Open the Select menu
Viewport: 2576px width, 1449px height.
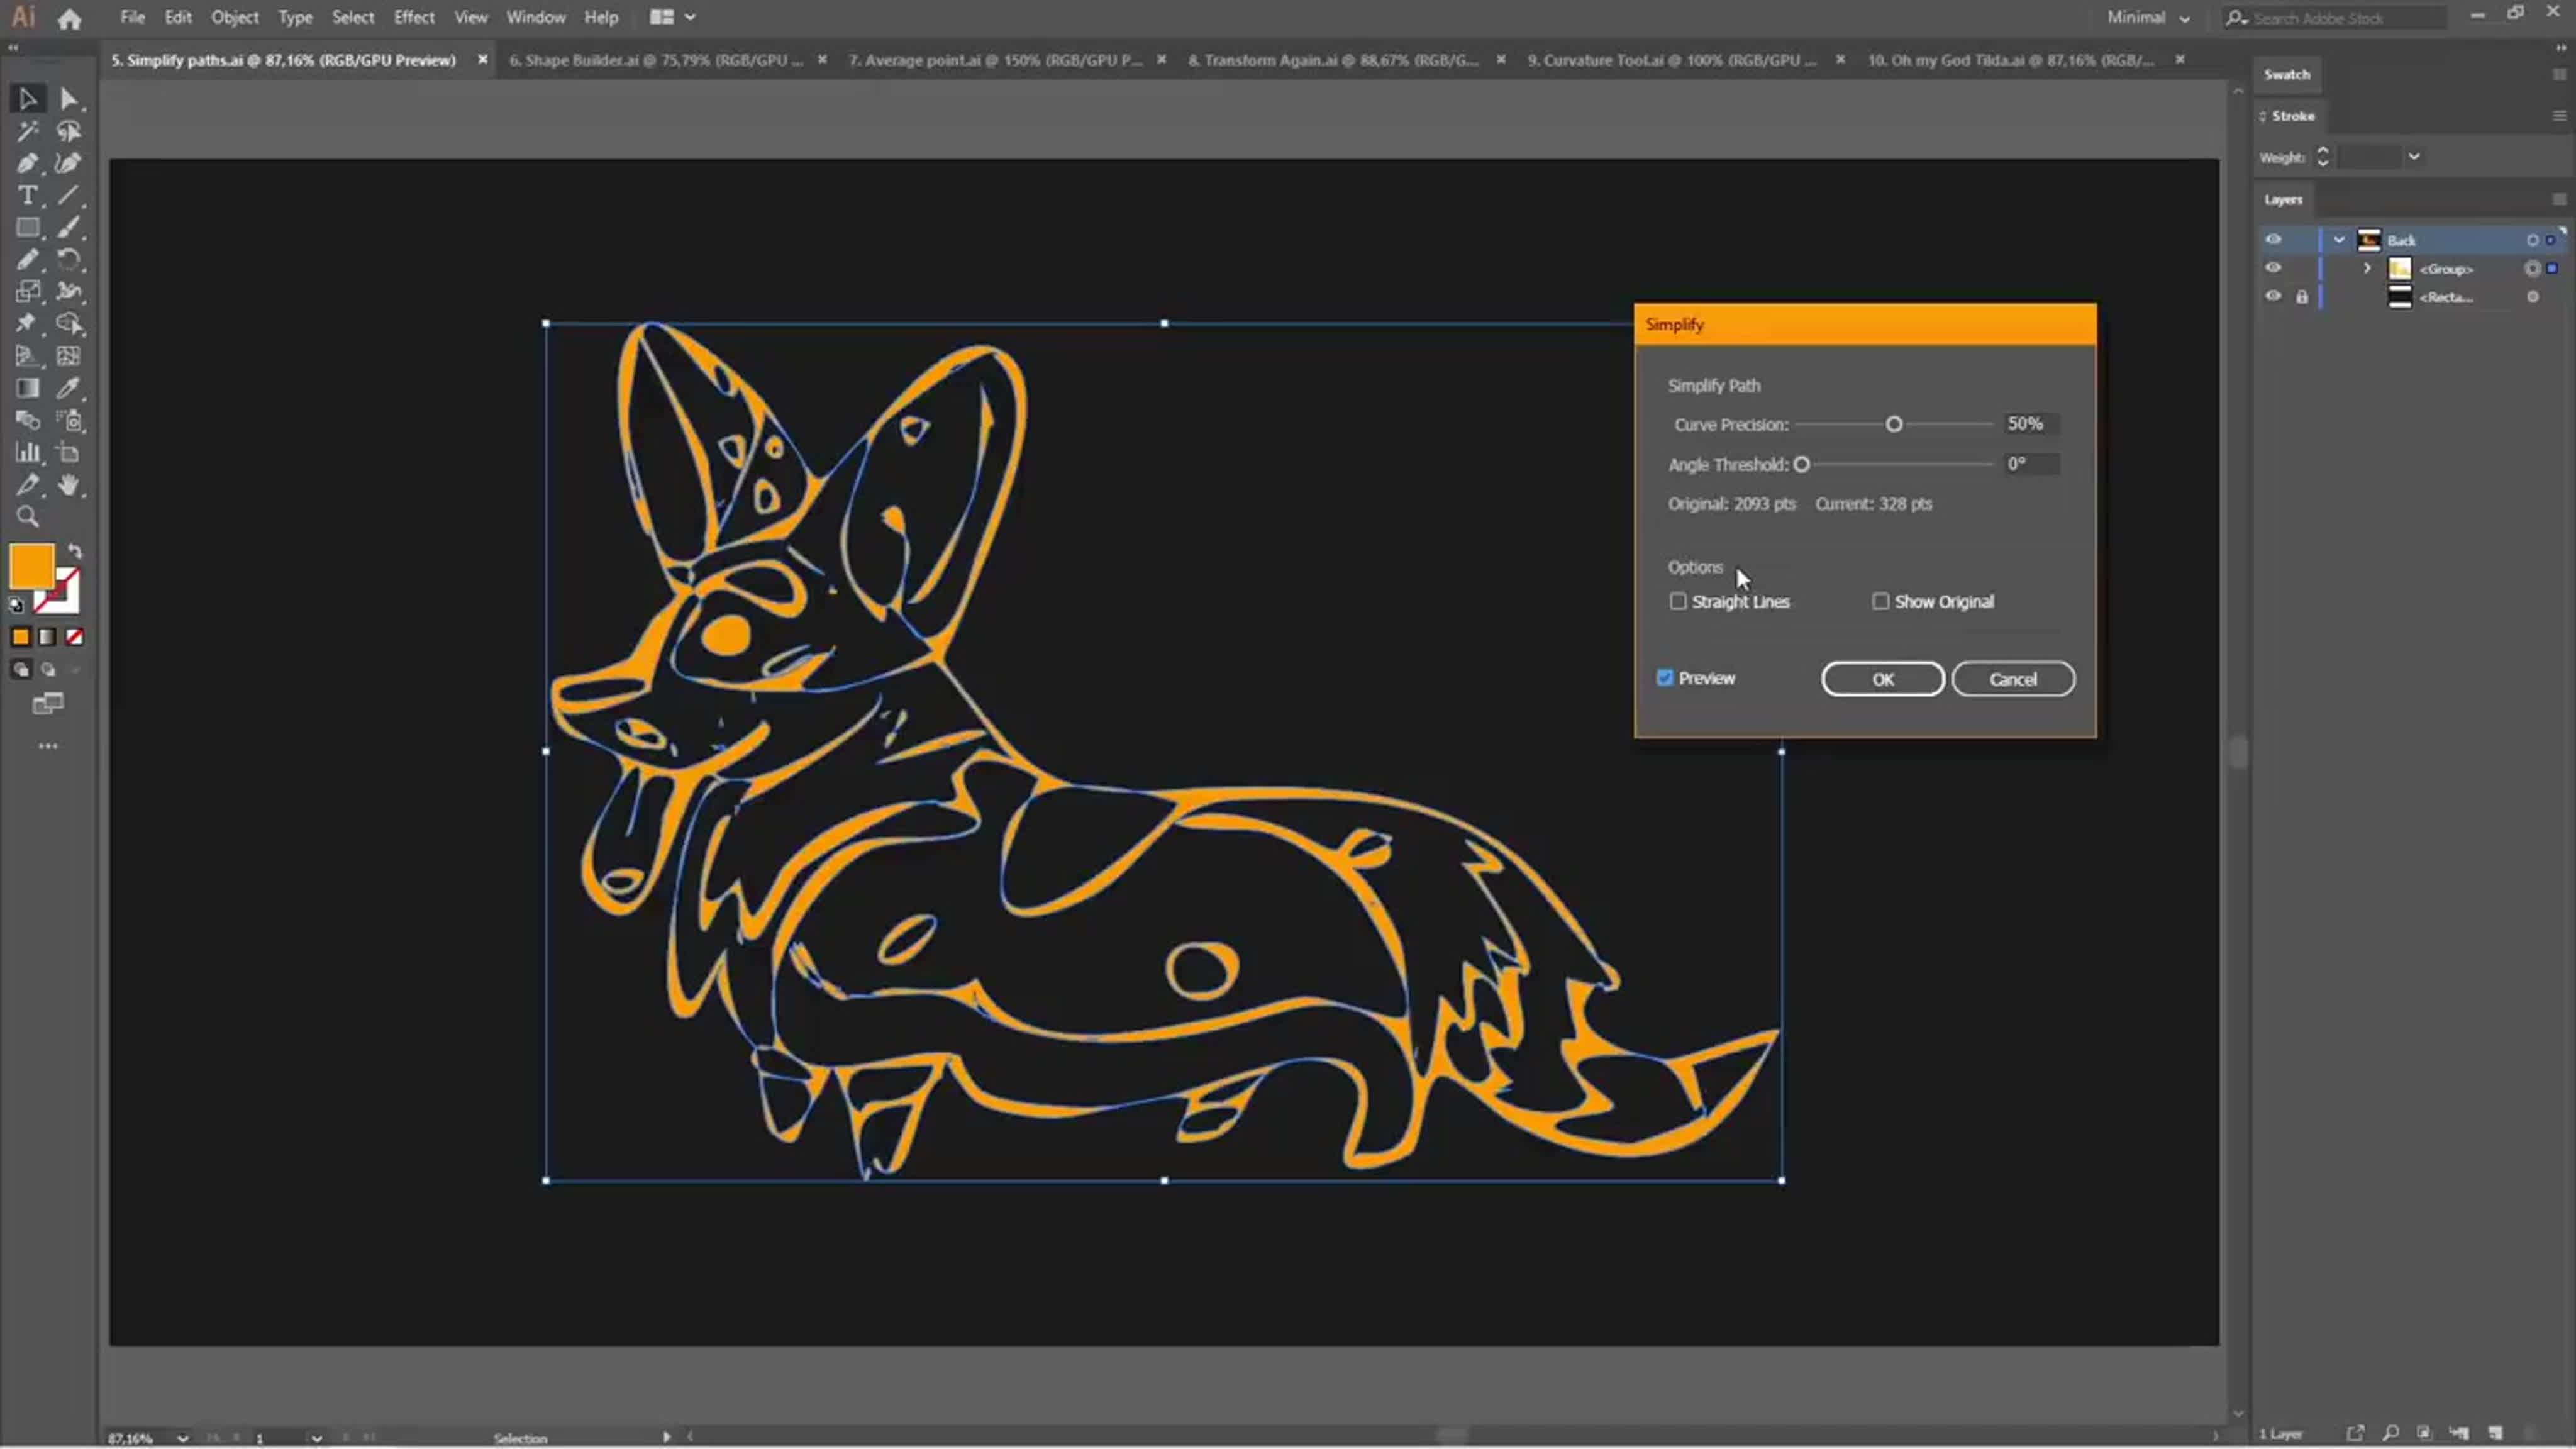point(353,17)
